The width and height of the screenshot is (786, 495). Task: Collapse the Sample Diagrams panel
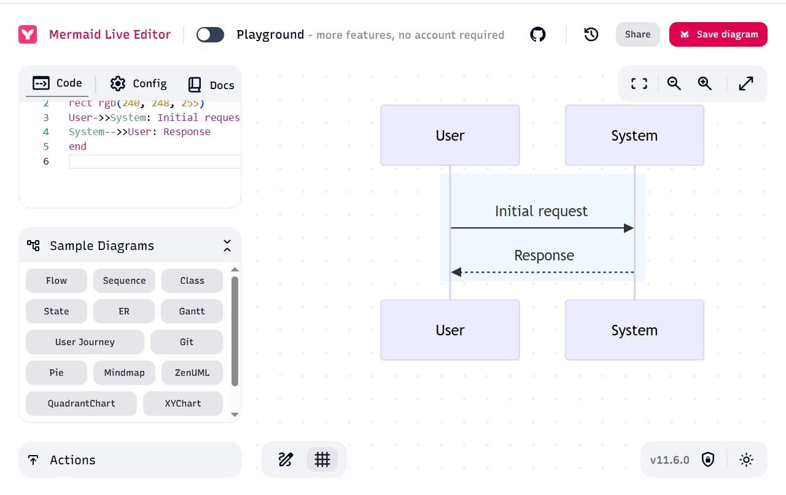pos(227,246)
